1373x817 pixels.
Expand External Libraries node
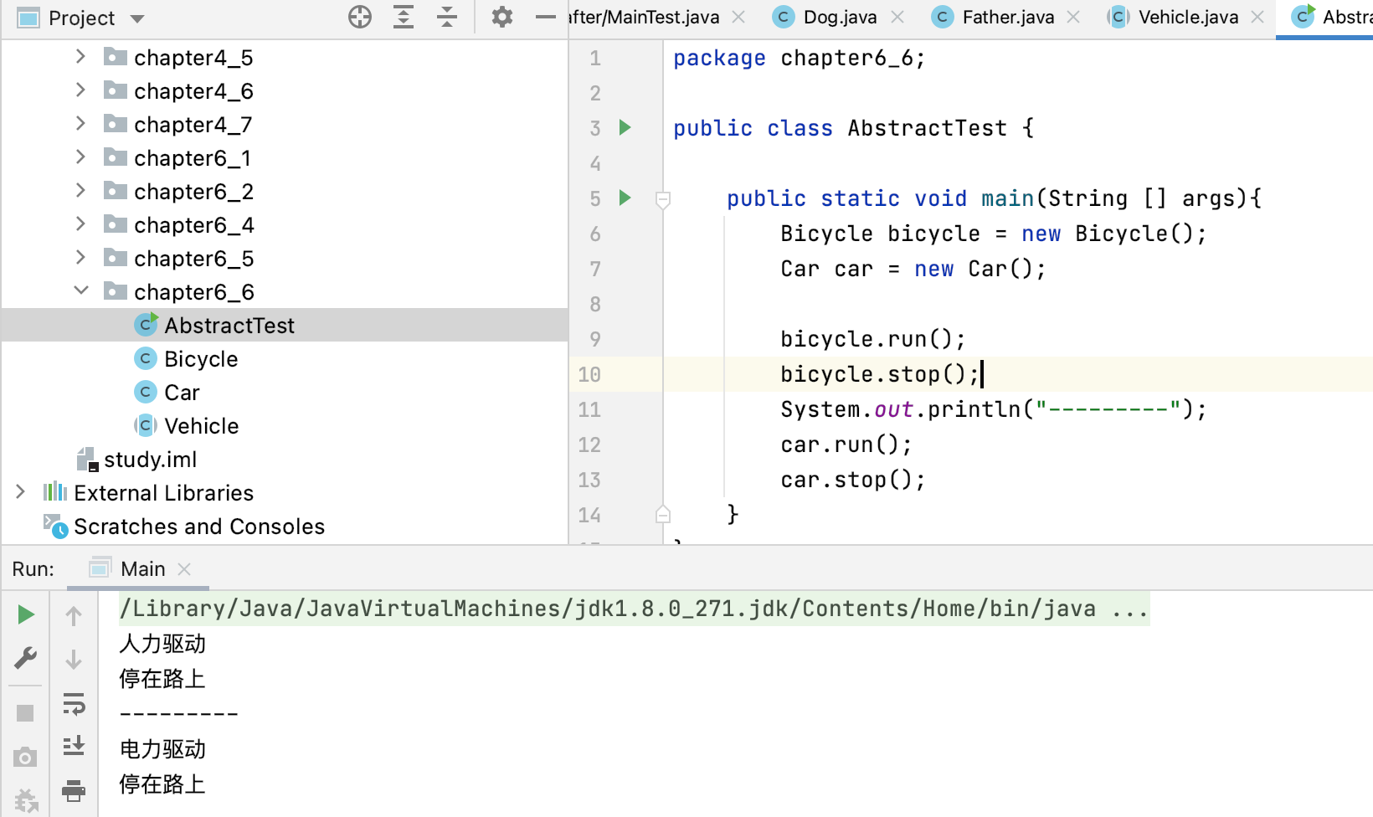click(21, 491)
